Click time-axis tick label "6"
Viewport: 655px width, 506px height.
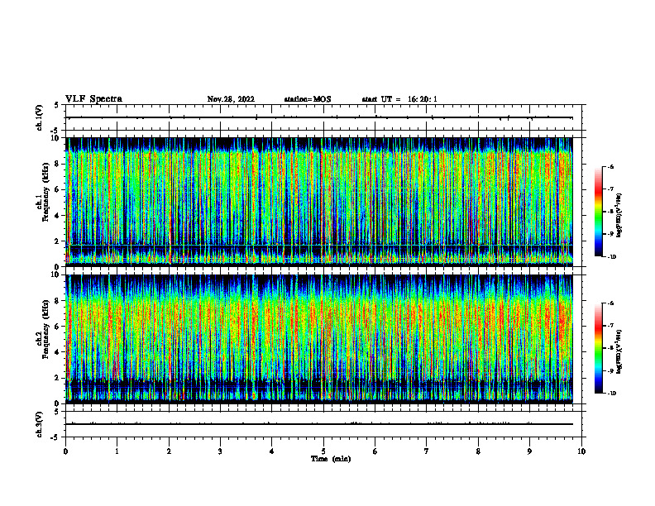point(375,451)
